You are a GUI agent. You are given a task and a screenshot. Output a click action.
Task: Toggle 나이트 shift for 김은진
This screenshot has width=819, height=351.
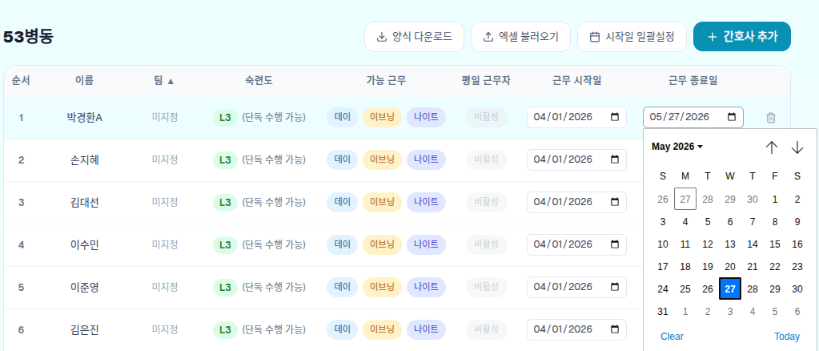426,329
